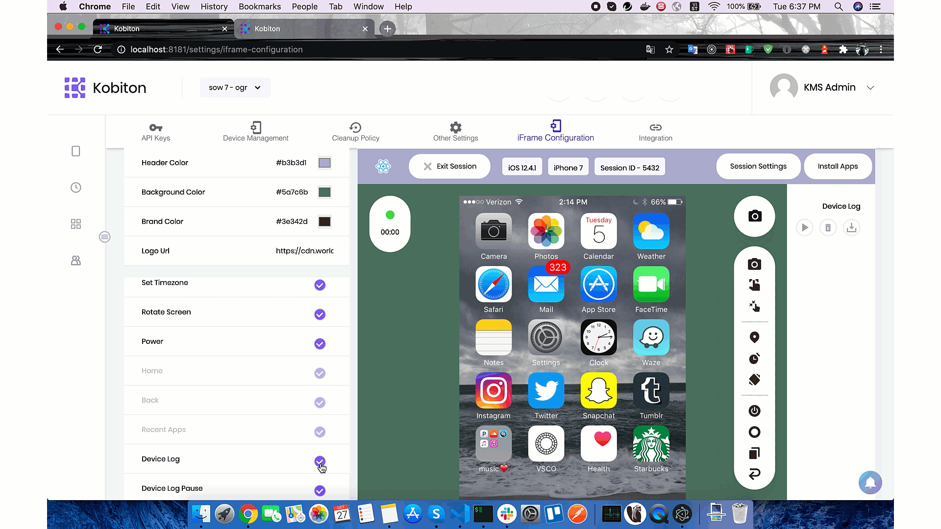The width and height of the screenshot is (941, 529).
Task: Open Finder from the Dock
Action: coord(201,514)
